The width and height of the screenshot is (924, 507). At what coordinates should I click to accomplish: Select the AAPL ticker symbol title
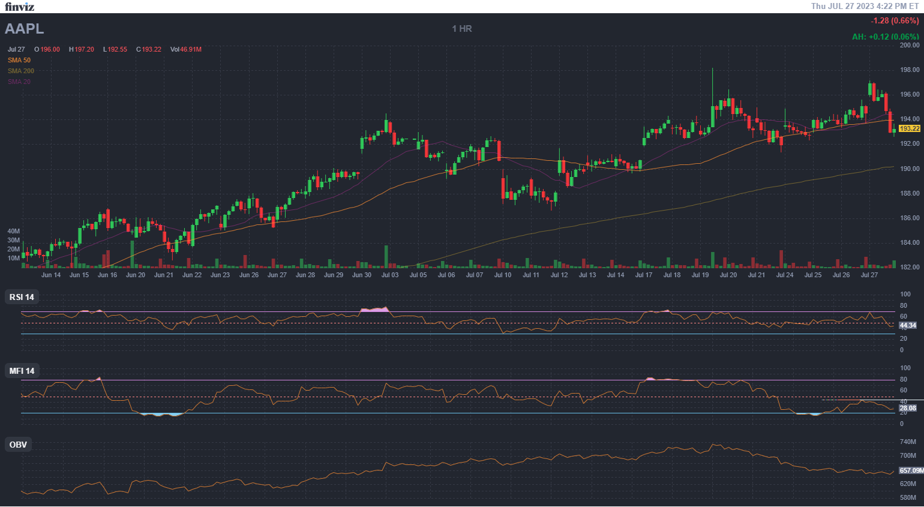[25, 29]
